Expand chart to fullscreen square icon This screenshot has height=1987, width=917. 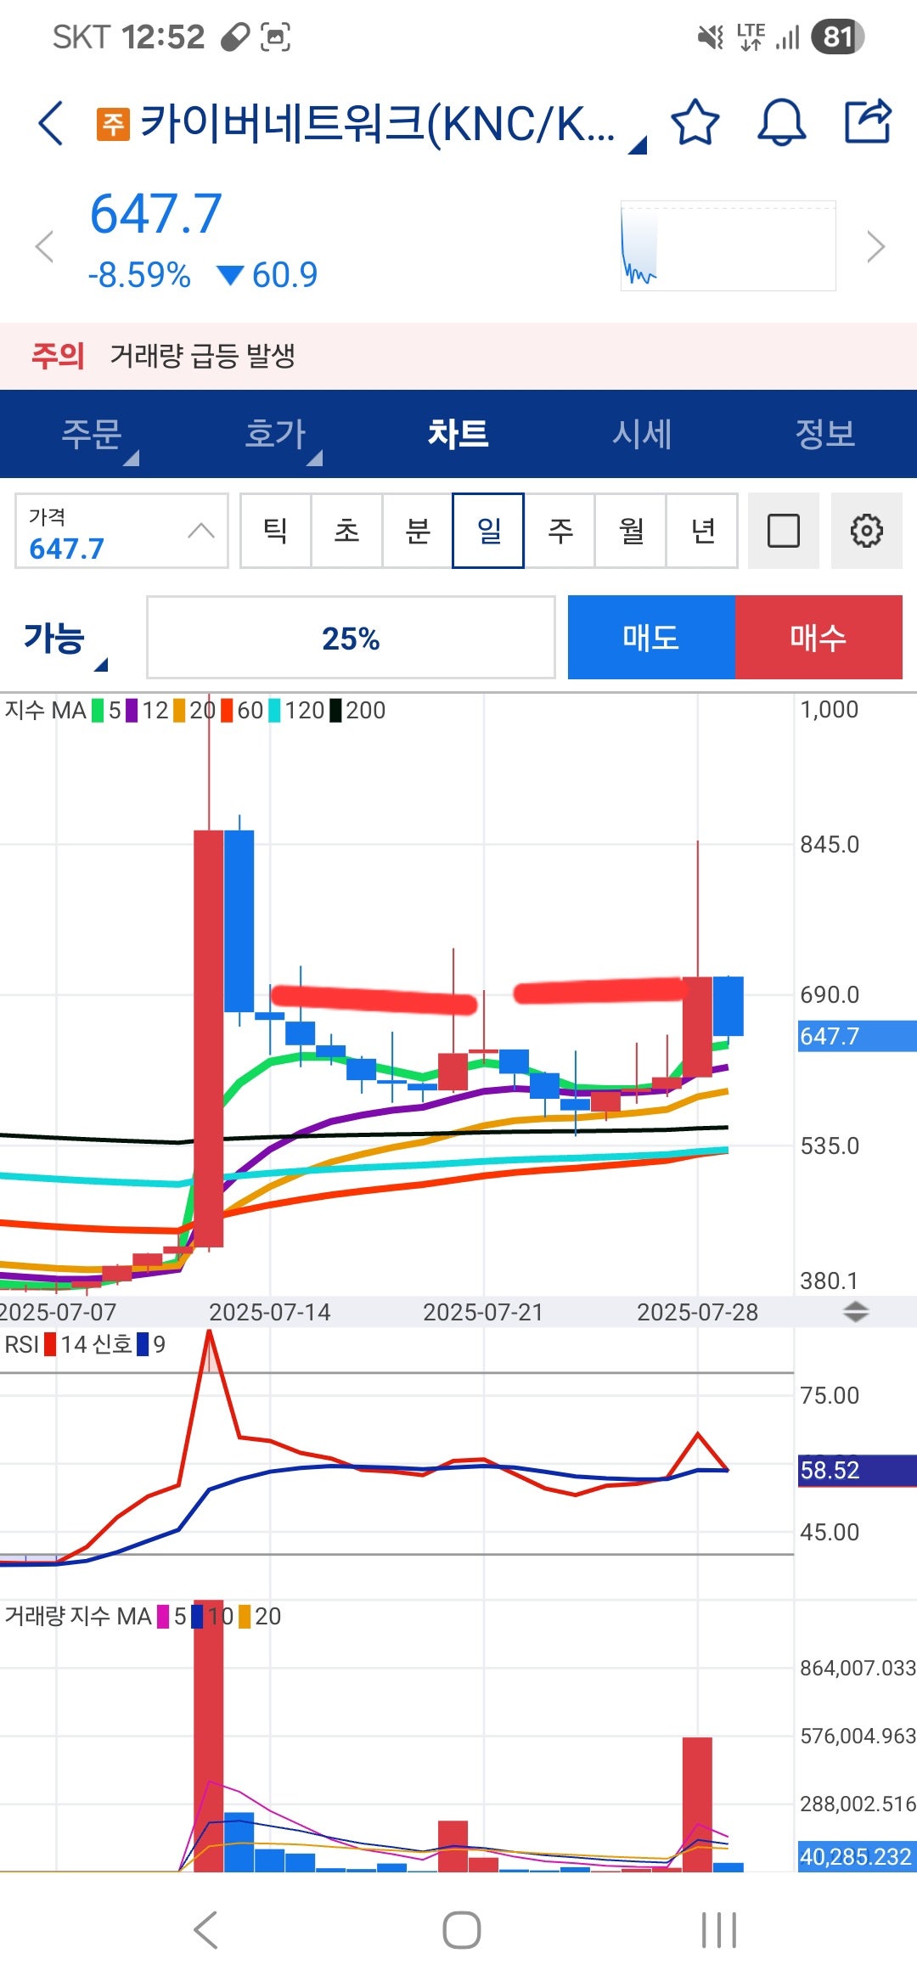(783, 531)
